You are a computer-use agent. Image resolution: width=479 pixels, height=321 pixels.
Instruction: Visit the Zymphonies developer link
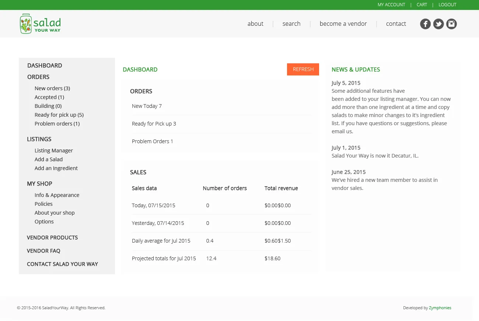point(440,308)
